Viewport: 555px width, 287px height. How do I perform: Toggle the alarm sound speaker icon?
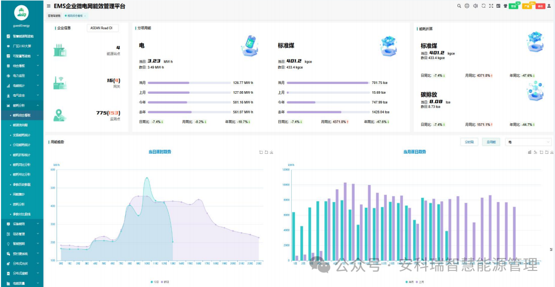475,6
